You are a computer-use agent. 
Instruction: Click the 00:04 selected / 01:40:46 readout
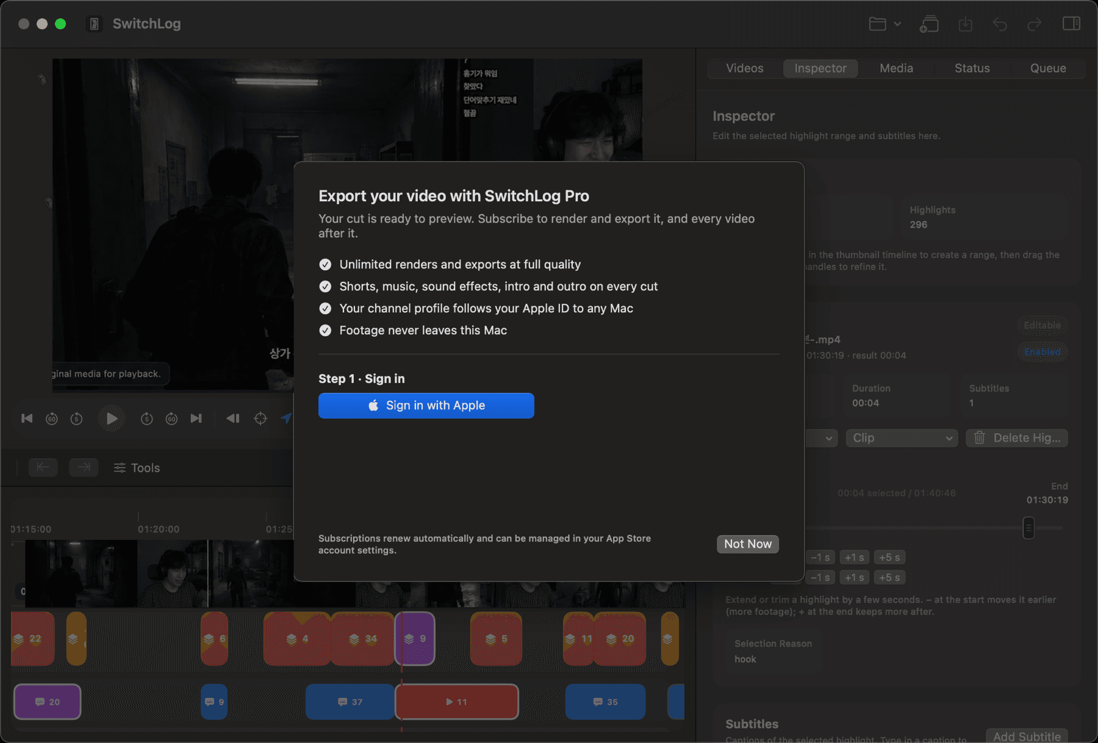point(896,493)
